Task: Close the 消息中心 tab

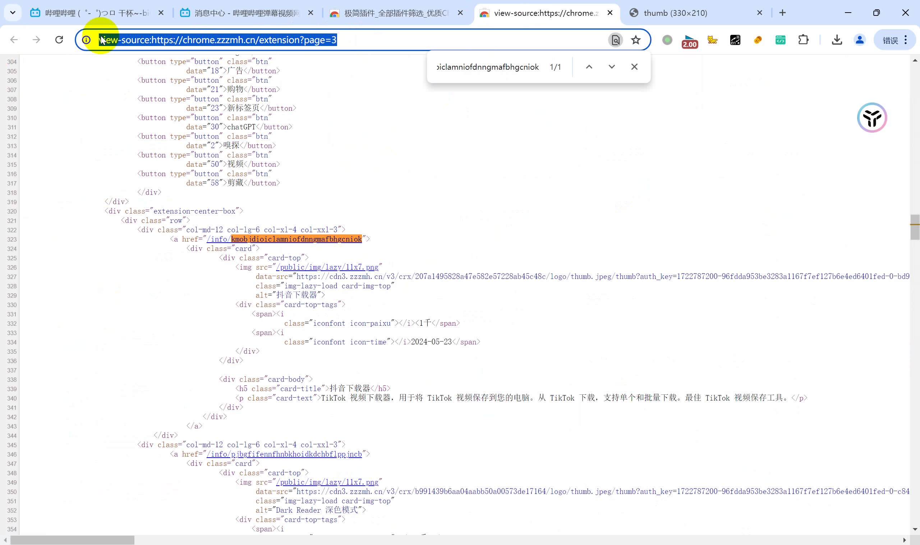Action: [310, 13]
